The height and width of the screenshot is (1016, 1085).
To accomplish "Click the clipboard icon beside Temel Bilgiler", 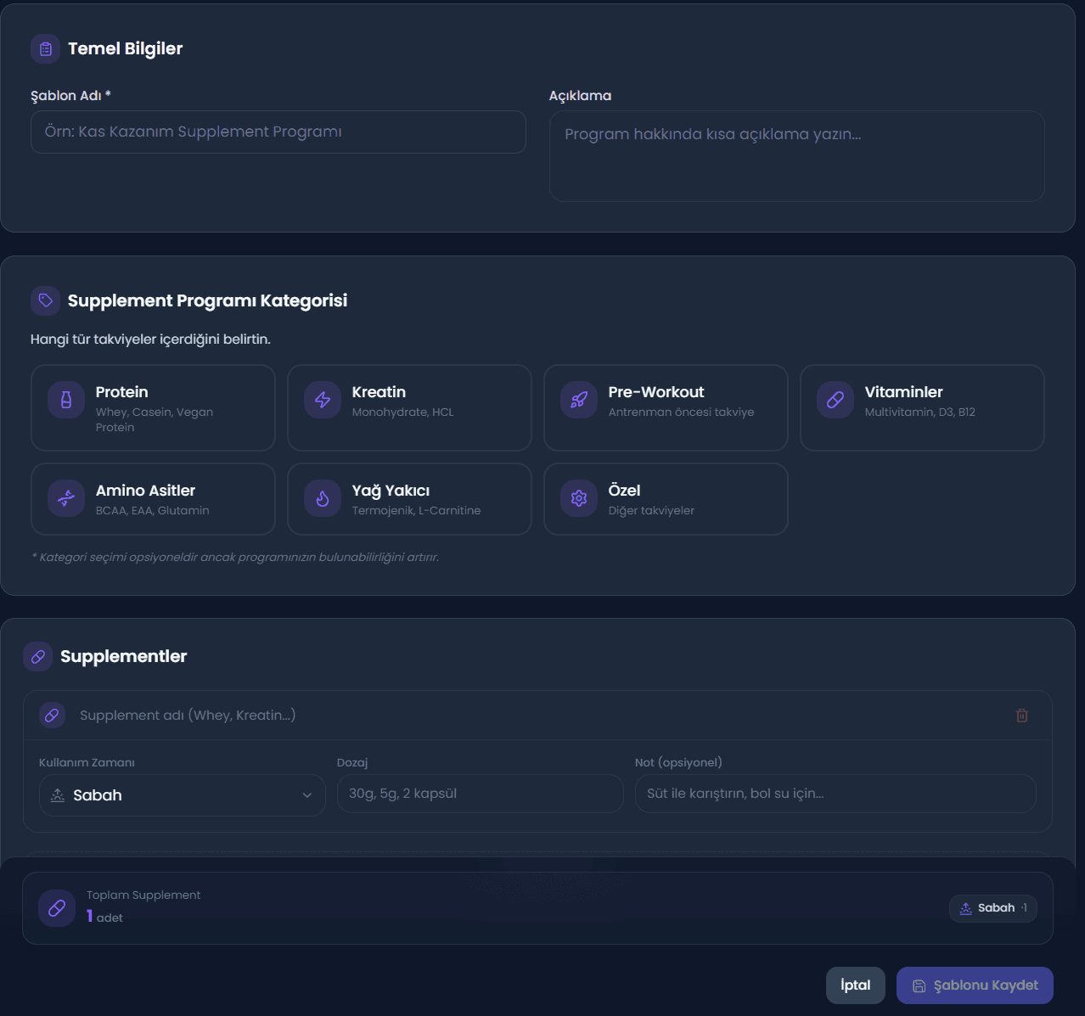I will pyautogui.click(x=46, y=49).
